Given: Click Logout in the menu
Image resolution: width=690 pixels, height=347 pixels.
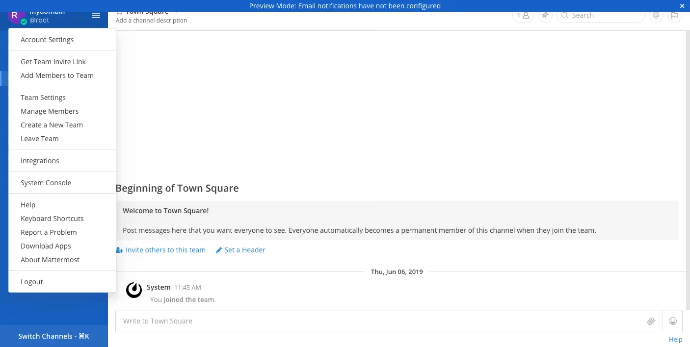Looking at the screenshot, I should click(32, 282).
